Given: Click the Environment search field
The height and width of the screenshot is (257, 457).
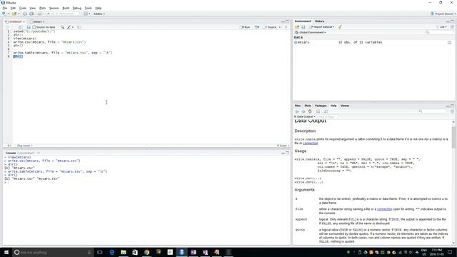Looking at the screenshot, I should [440, 32].
